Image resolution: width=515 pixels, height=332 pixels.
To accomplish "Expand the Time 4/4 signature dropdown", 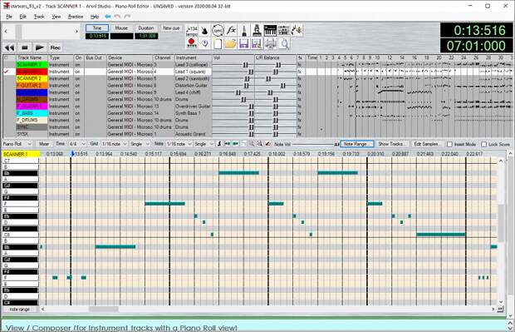I will point(77,144).
